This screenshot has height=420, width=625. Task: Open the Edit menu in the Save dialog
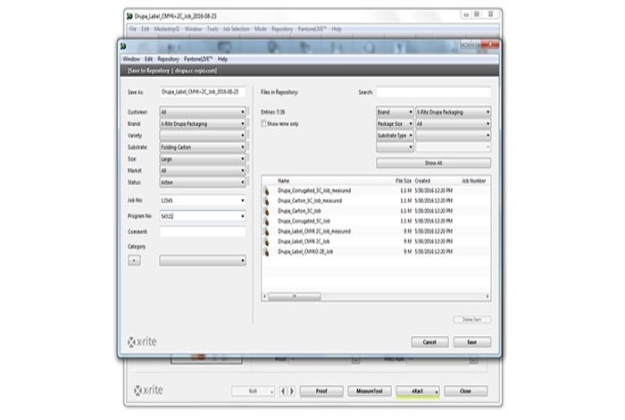point(149,59)
